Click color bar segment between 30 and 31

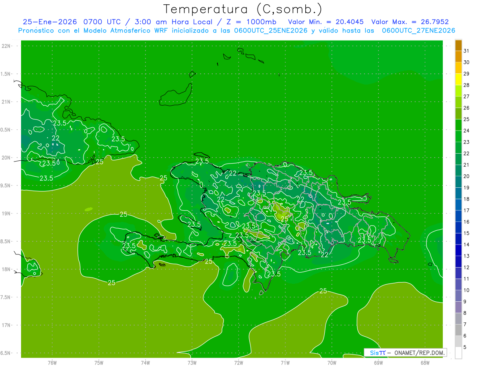458,57
